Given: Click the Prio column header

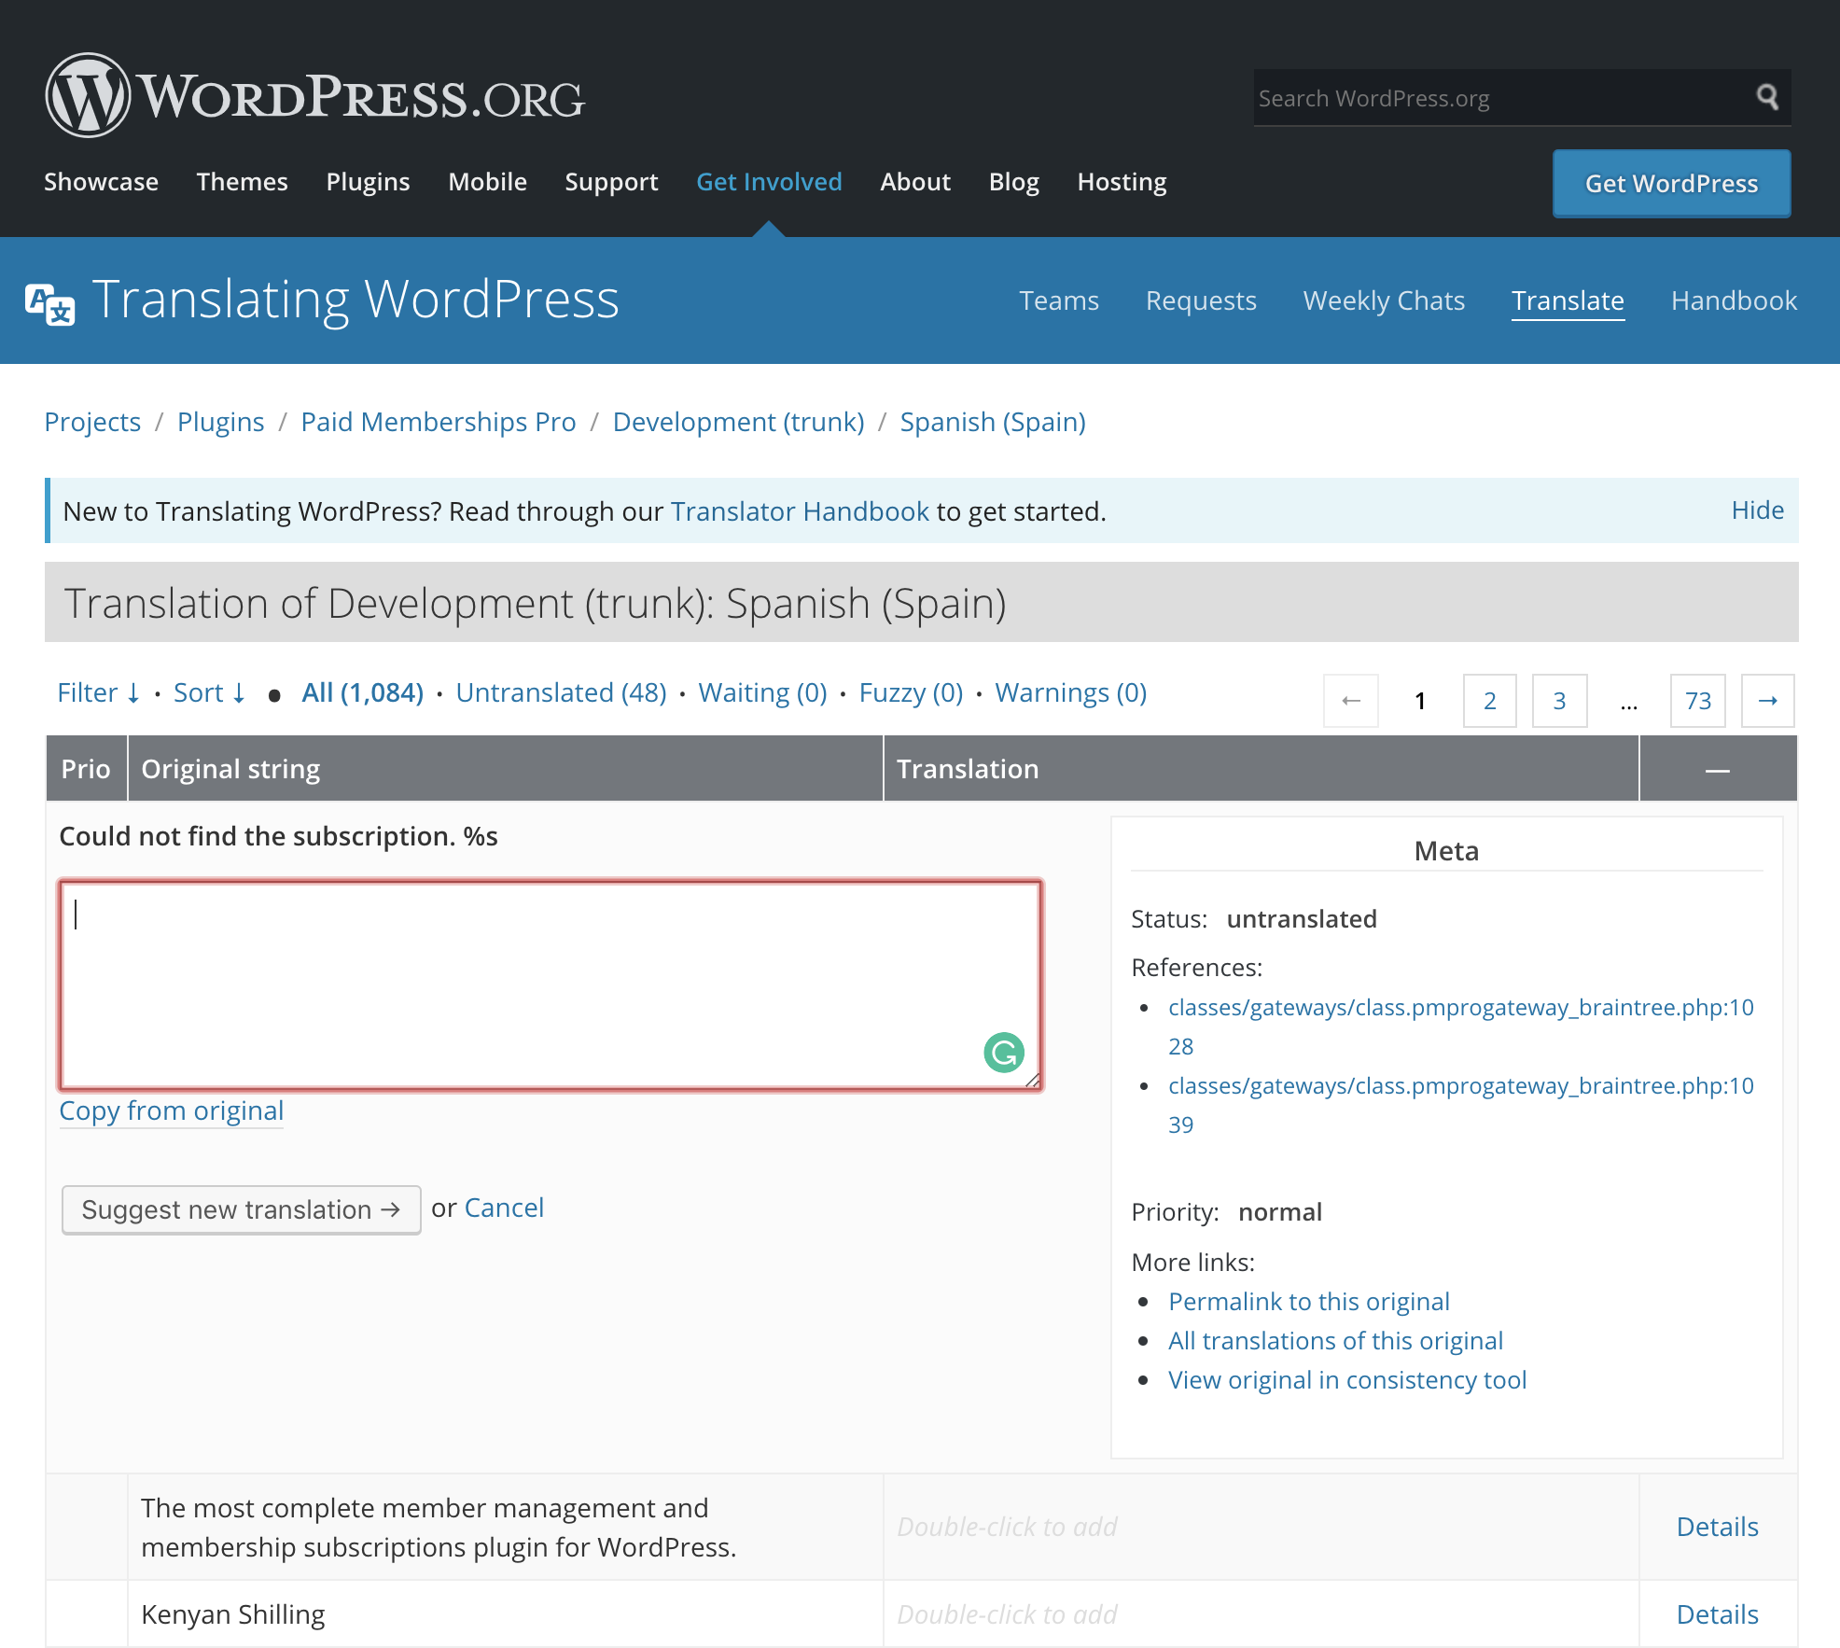Looking at the screenshot, I should pos(86,769).
